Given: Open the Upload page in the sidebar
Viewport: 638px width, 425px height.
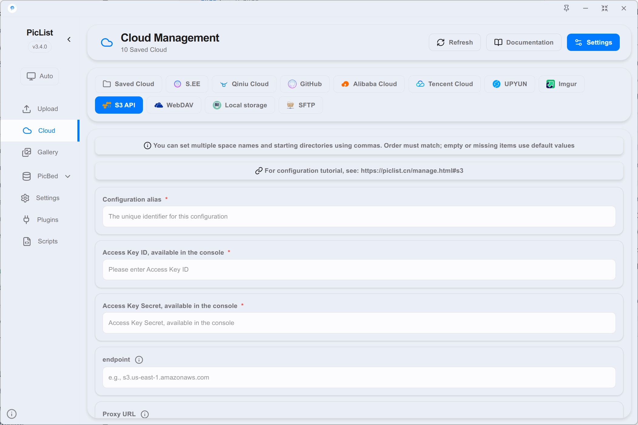Looking at the screenshot, I should click(x=40, y=109).
